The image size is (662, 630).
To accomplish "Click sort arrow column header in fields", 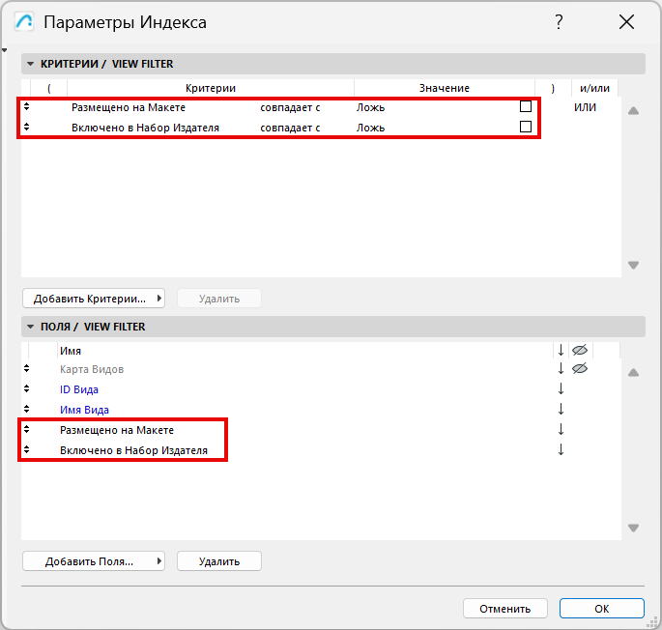I will pyautogui.click(x=561, y=350).
